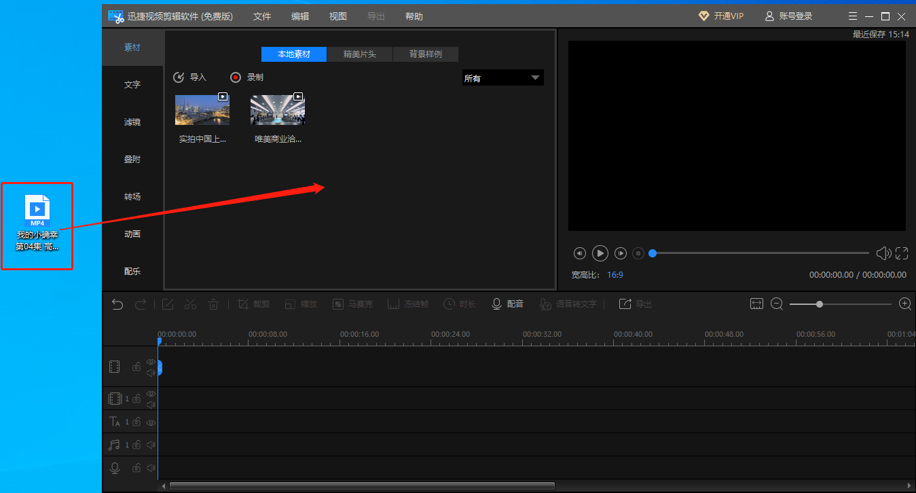Open the 视图 menu
Screen dimensions: 916x493
tap(338, 16)
